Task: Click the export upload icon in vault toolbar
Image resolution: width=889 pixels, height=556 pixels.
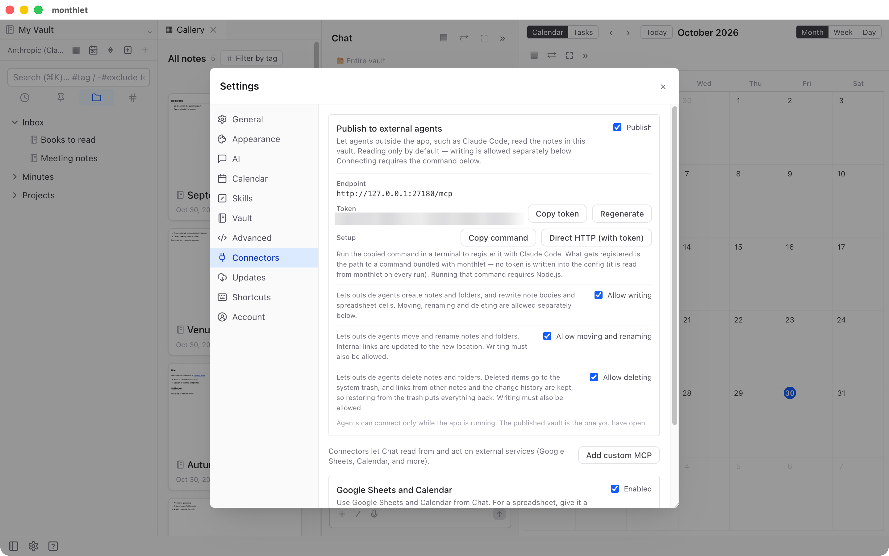Action: point(128,50)
